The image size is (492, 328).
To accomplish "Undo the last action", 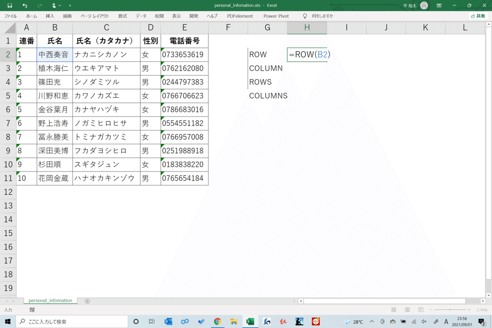I will click(25, 5).
